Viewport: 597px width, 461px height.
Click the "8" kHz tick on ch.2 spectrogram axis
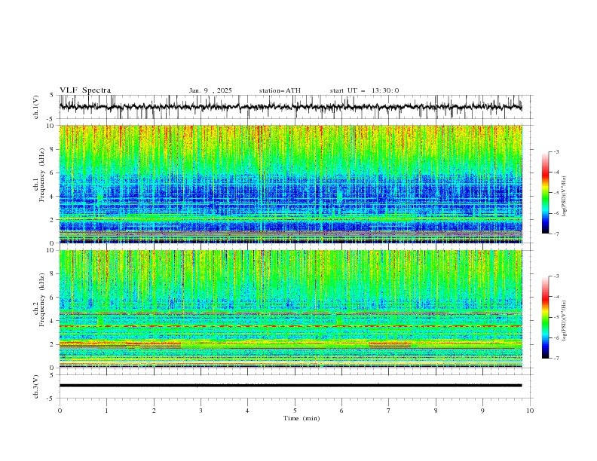click(x=52, y=274)
